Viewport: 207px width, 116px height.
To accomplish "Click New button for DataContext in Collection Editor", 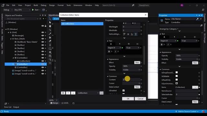I will (137, 87).
